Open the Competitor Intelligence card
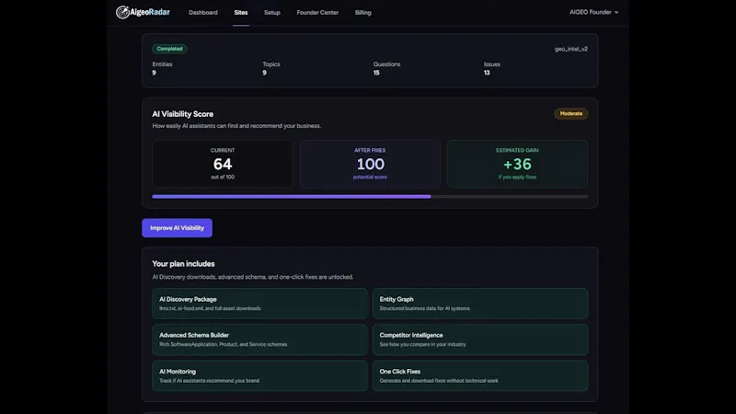Image resolution: width=736 pixels, height=414 pixels. [480, 339]
